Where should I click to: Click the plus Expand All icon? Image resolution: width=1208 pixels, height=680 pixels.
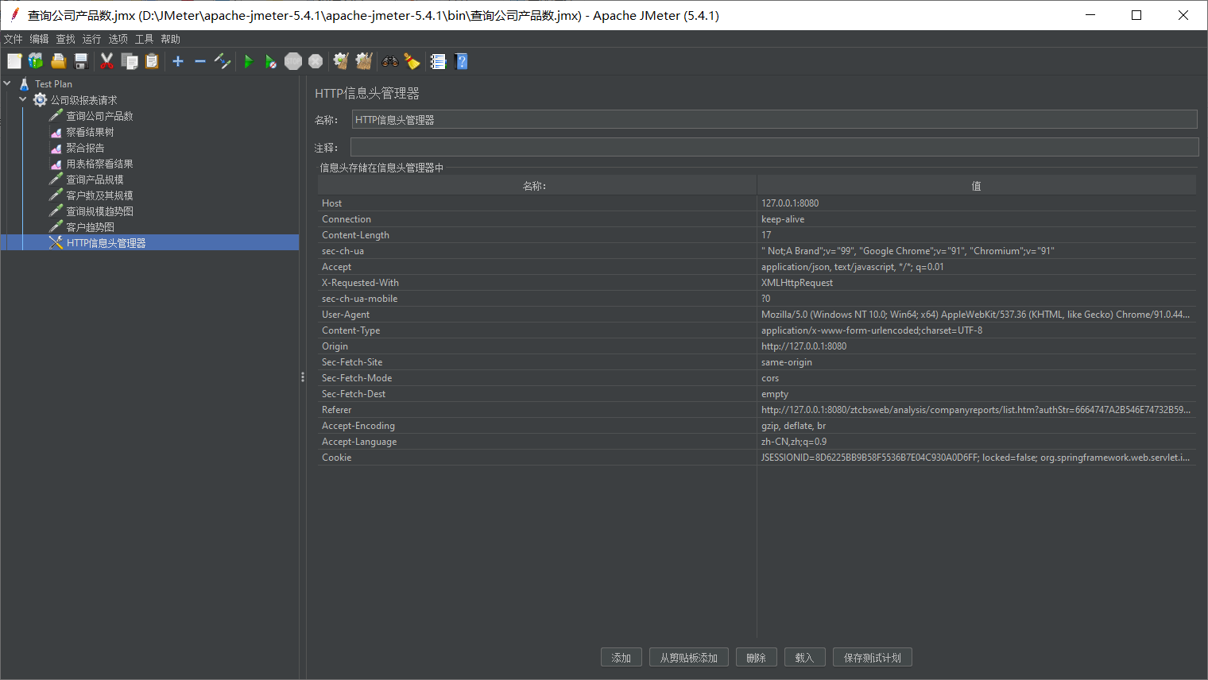(178, 61)
